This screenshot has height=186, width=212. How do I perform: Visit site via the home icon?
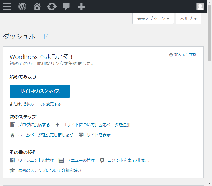click(x=37, y=7)
